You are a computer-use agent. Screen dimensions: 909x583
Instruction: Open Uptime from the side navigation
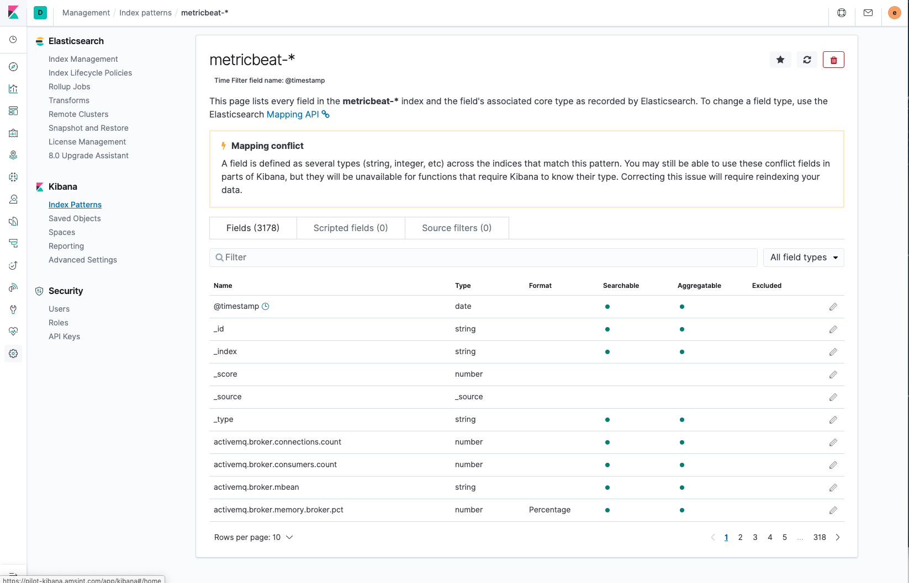pyautogui.click(x=13, y=265)
